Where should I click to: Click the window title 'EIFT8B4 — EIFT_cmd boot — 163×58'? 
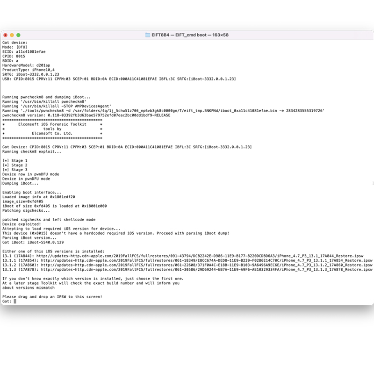point(190,35)
